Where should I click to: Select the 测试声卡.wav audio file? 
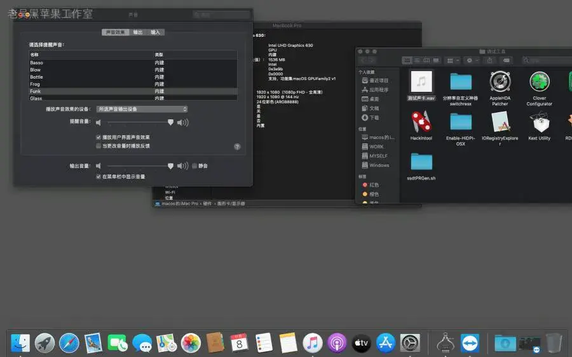[x=421, y=82]
